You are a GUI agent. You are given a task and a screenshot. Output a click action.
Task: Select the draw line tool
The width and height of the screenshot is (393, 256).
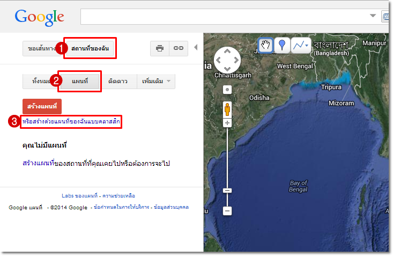tap(299, 46)
